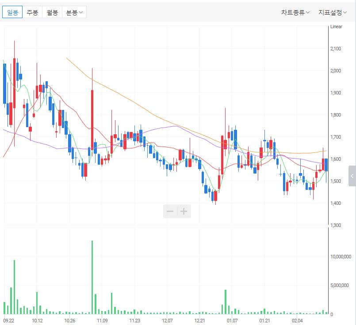Click the 1,900 price axis label
This screenshot has height=325, width=356.
(x=336, y=93)
